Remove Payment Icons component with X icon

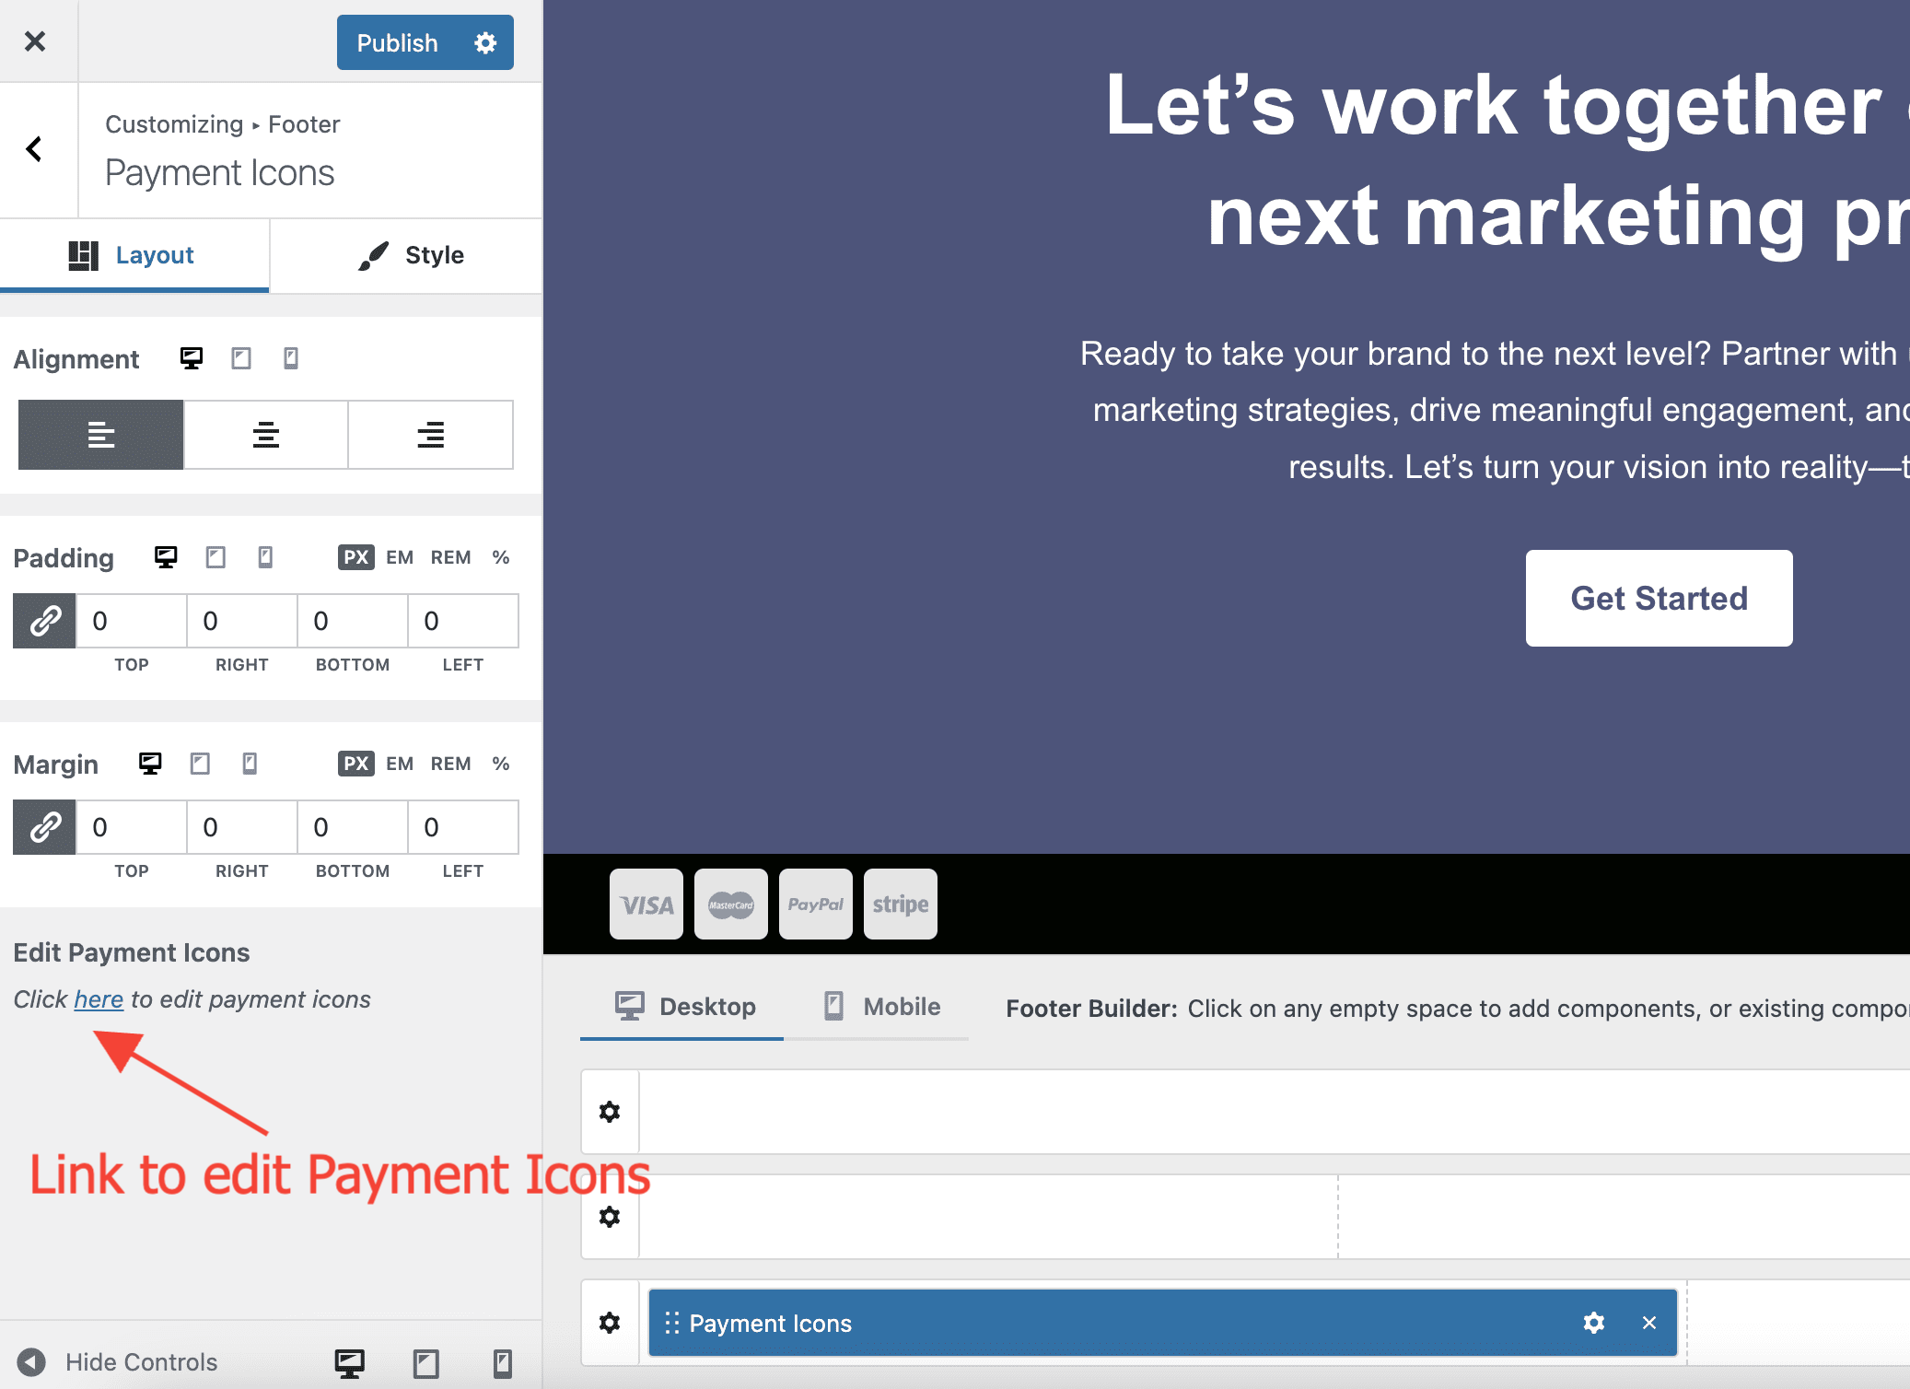(1648, 1323)
